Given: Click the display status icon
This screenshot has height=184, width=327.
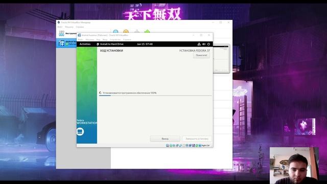Looking at the screenshot, I should pyautogui.click(x=187, y=145).
